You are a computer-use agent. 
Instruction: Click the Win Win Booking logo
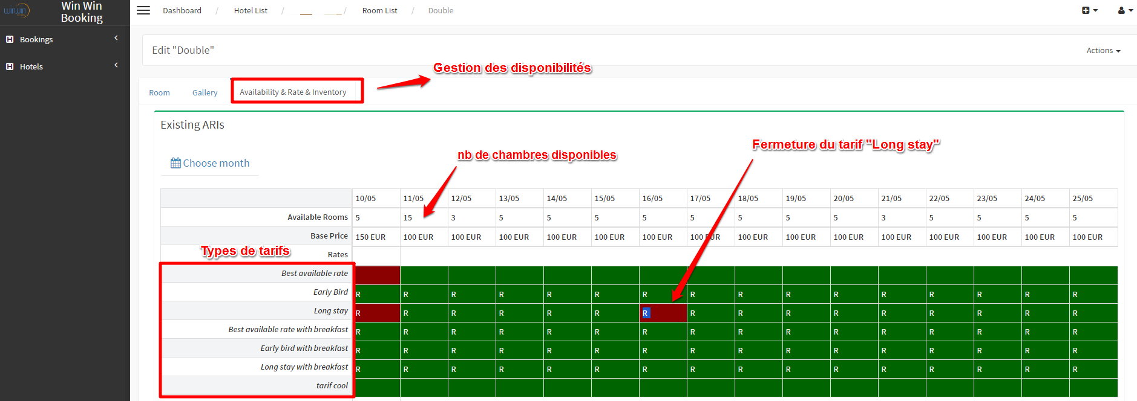(16, 11)
